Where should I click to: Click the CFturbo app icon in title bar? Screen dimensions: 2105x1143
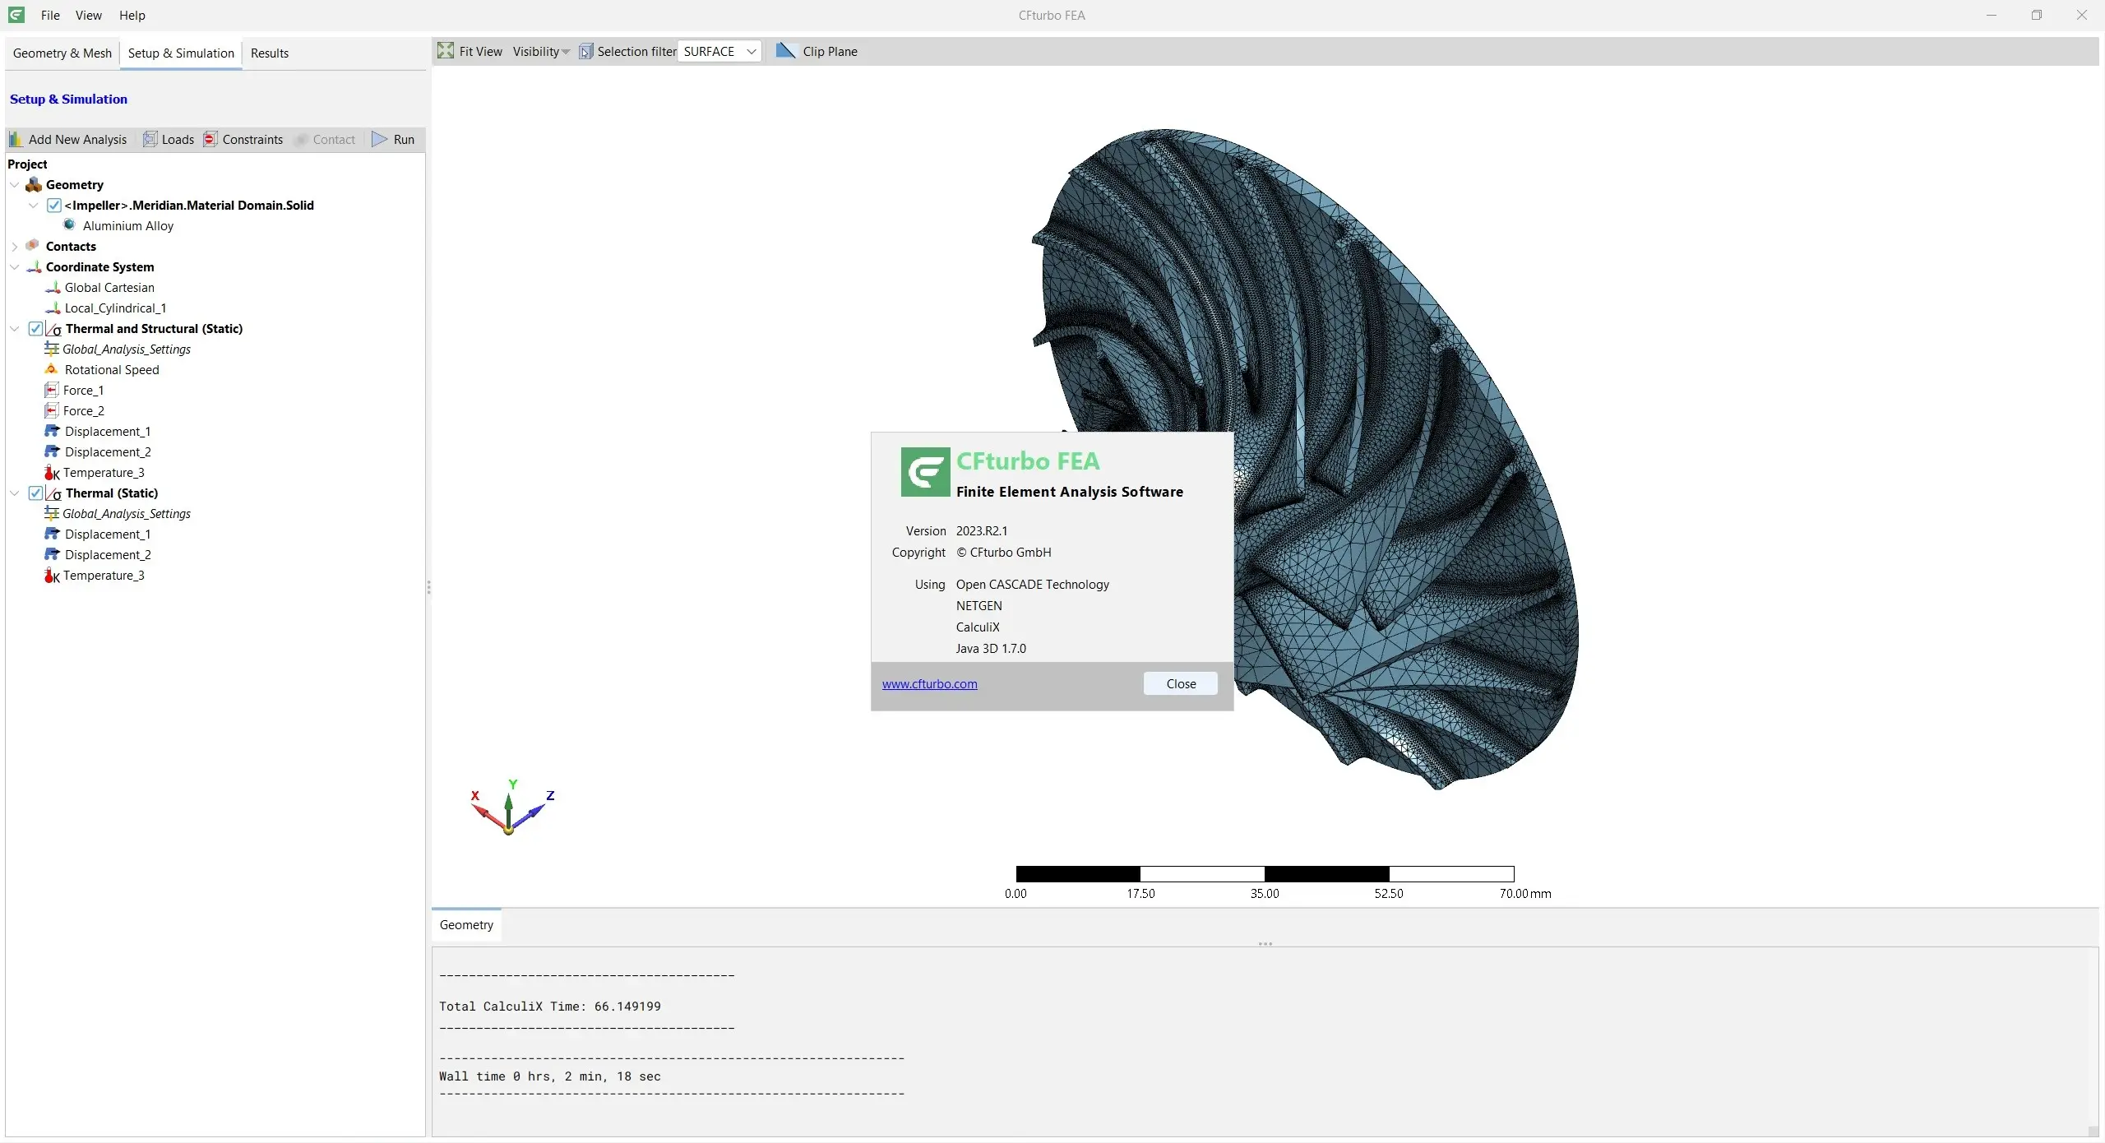[x=16, y=15]
